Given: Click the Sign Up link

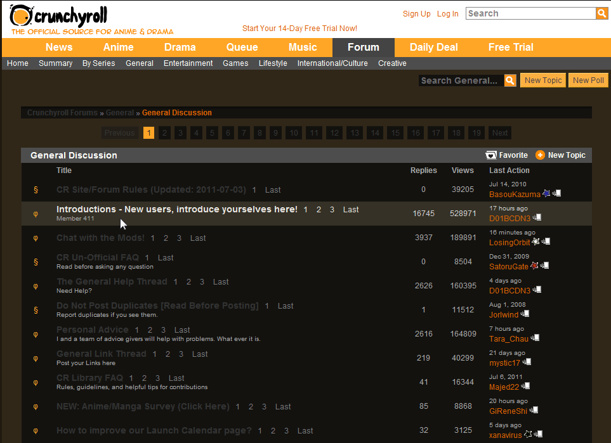Looking at the screenshot, I should coord(417,13).
